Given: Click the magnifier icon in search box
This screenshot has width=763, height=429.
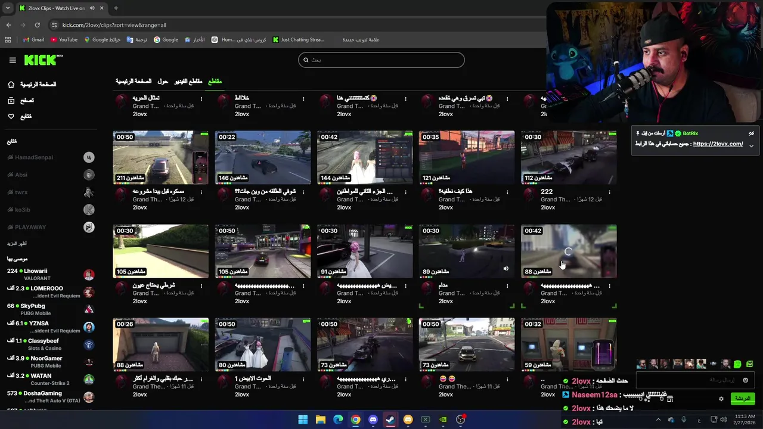Looking at the screenshot, I should pyautogui.click(x=306, y=60).
